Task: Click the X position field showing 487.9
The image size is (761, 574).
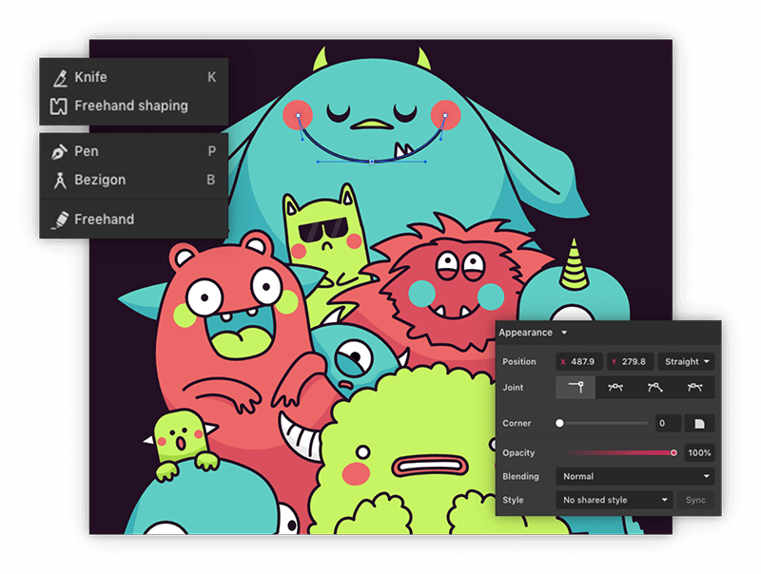Action: 578,361
